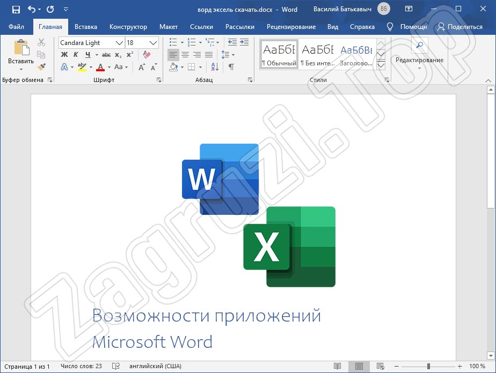Switch to Ссылки tab
This screenshot has width=496, height=373.
point(201,27)
